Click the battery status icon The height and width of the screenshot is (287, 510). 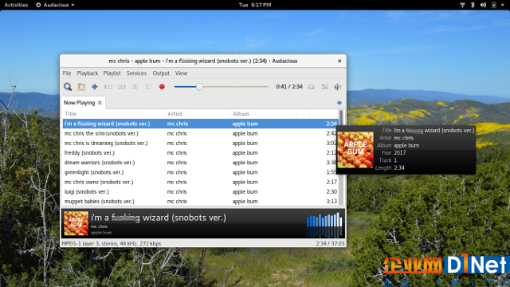coord(494,5)
